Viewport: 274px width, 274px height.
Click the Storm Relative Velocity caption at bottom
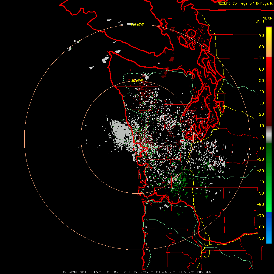click(137, 272)
